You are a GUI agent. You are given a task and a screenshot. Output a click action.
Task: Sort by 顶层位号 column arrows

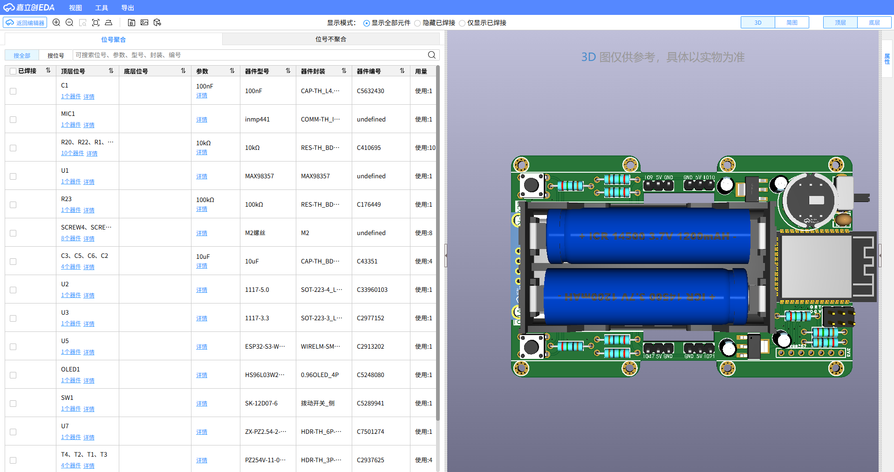[x=111, y=71]
